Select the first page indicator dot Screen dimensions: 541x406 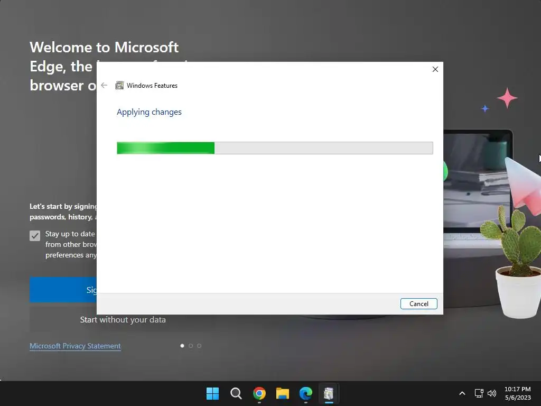pyautogui.click(x=182, y=346)
